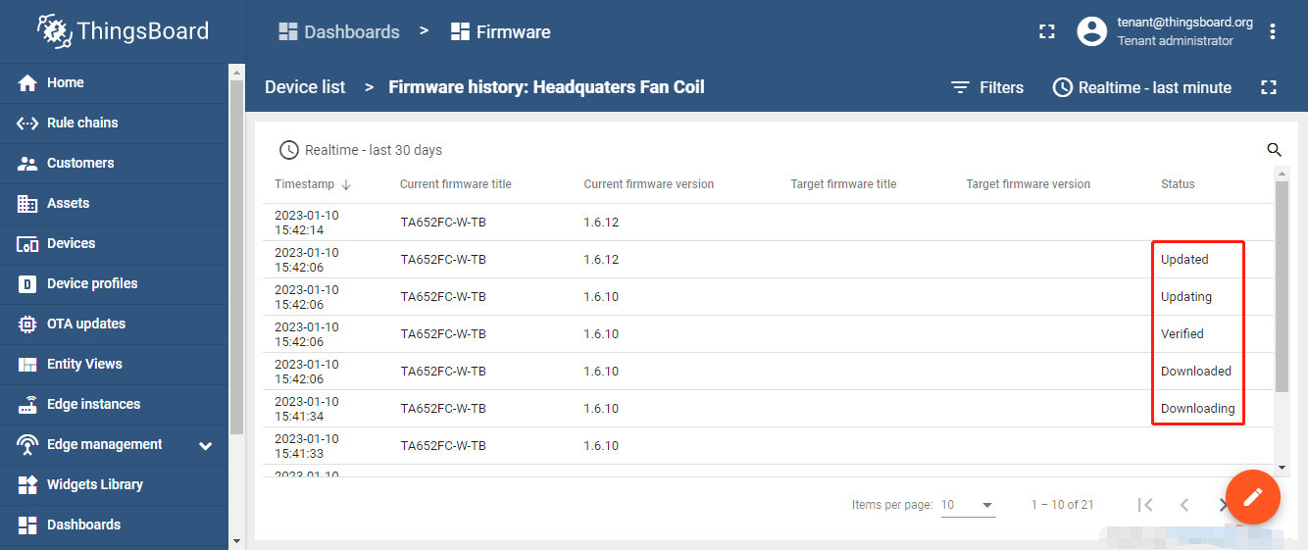The height and width of the screenshot is (550, 1308).
Task: Sort by Target firmware title column
Action: pos(843,184)
